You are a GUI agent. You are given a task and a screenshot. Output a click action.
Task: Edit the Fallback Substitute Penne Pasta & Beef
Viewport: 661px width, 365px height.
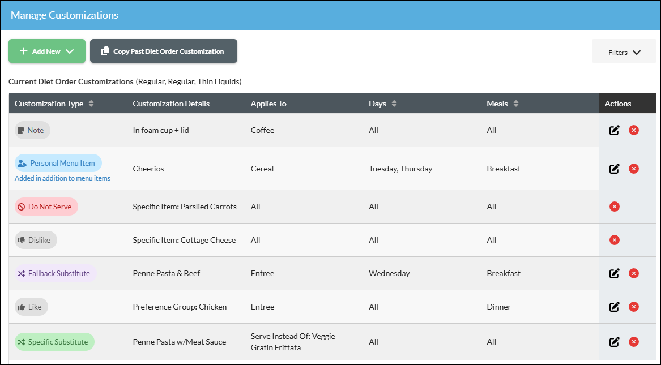click(x=614, y=273)
